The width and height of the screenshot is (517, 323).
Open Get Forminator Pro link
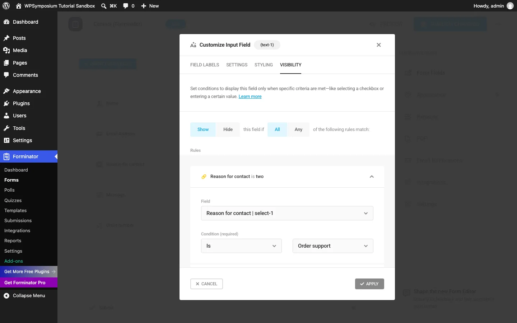tap(29, 282)
